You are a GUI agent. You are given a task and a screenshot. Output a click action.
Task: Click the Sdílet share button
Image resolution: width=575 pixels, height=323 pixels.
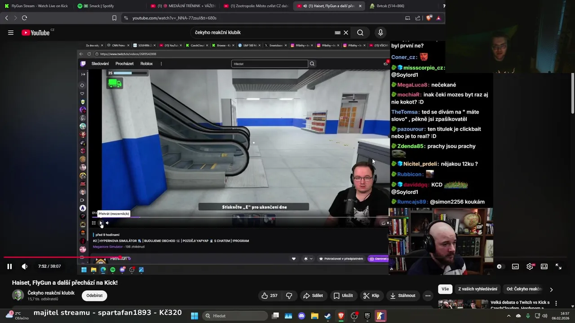click(313, 296)
